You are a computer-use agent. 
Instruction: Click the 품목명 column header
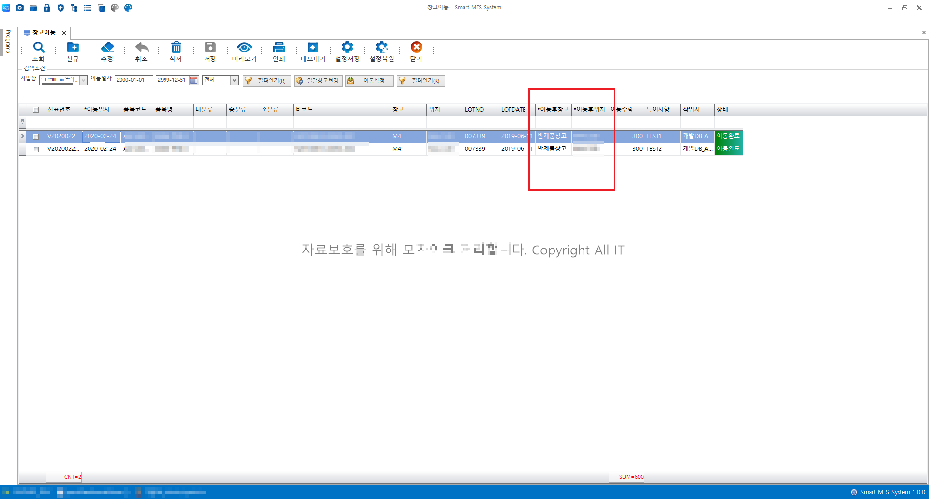coord(173,110)
